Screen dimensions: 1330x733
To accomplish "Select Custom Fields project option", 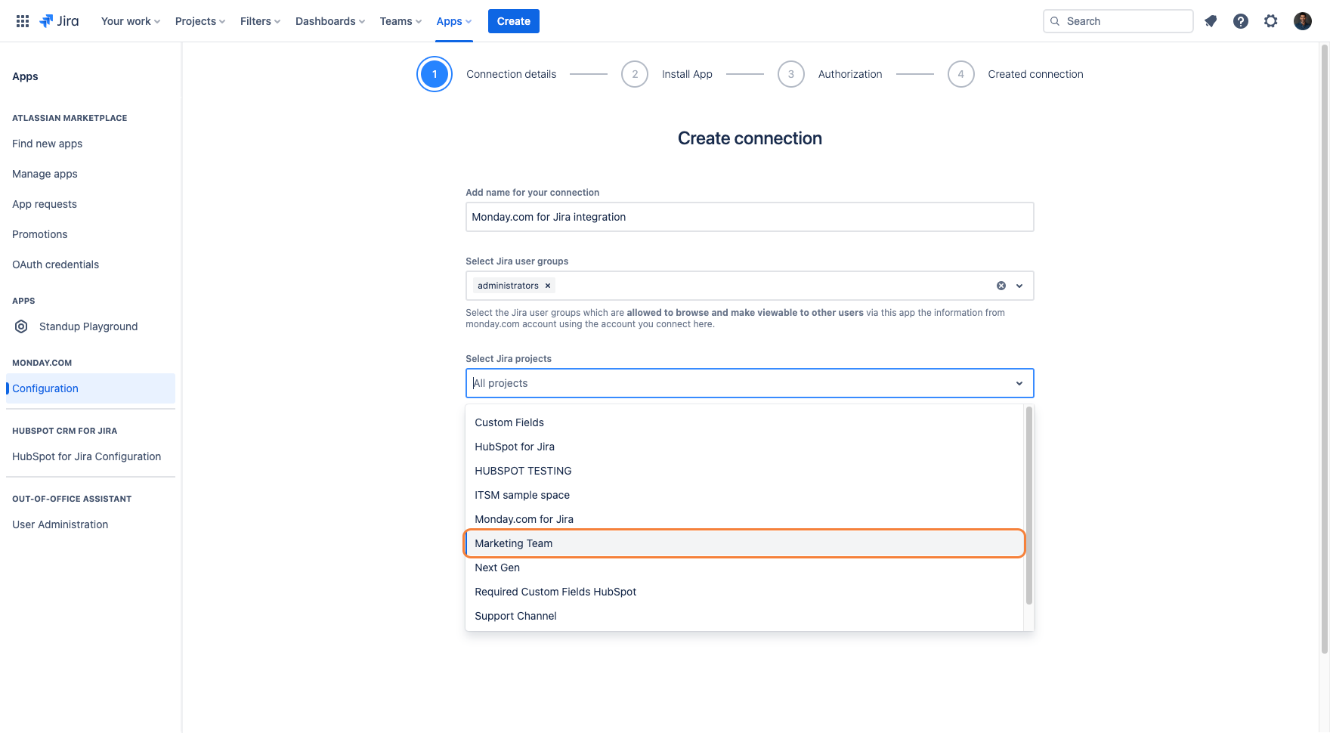I will pyautogui.click(x=744, y=422).
